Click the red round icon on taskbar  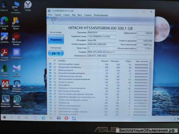[66, 118]
